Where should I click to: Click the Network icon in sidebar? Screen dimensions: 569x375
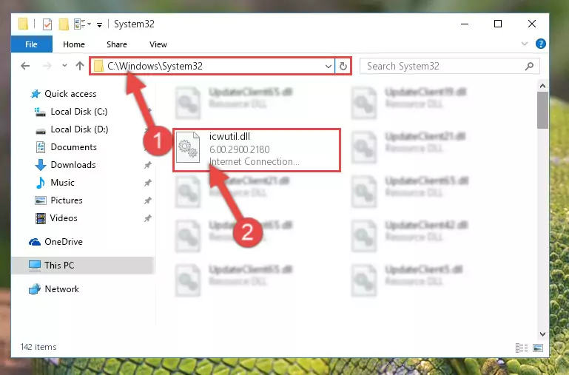(x=35, y=289)
